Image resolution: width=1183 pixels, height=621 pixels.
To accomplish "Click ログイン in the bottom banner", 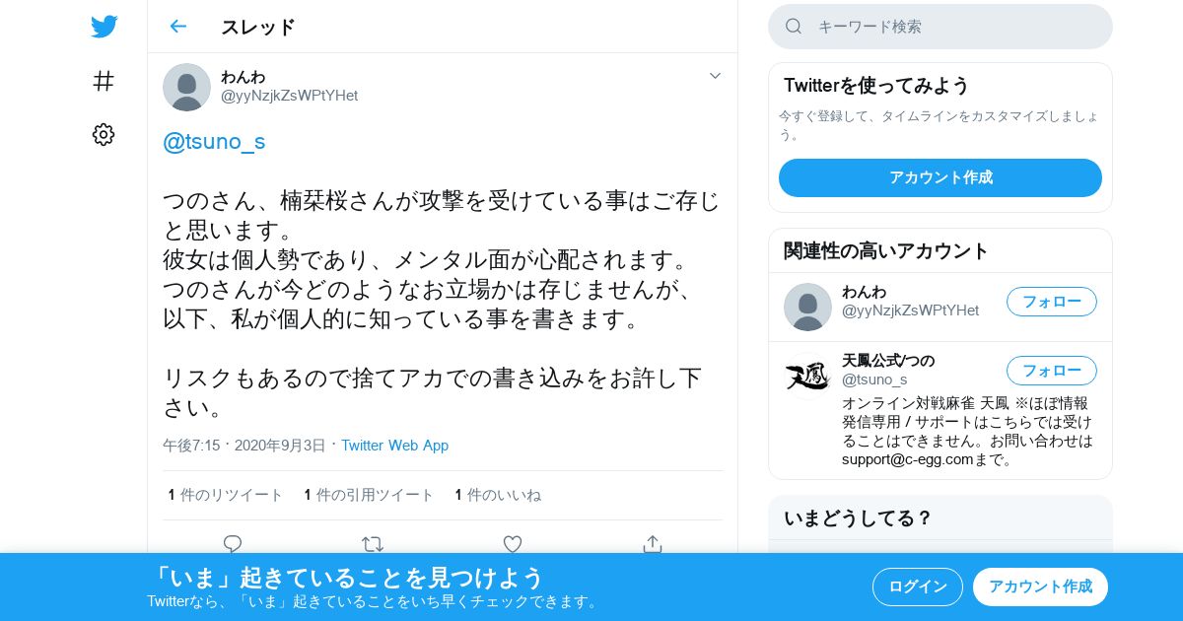I will (x=918, y=586).
